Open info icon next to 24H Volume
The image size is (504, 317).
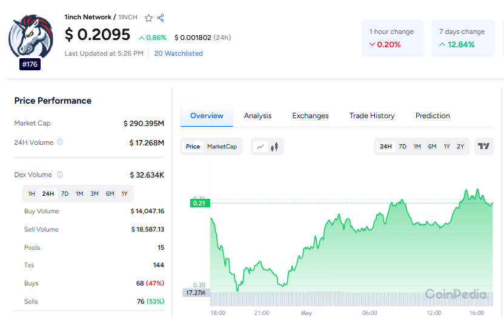coord(60,142)
